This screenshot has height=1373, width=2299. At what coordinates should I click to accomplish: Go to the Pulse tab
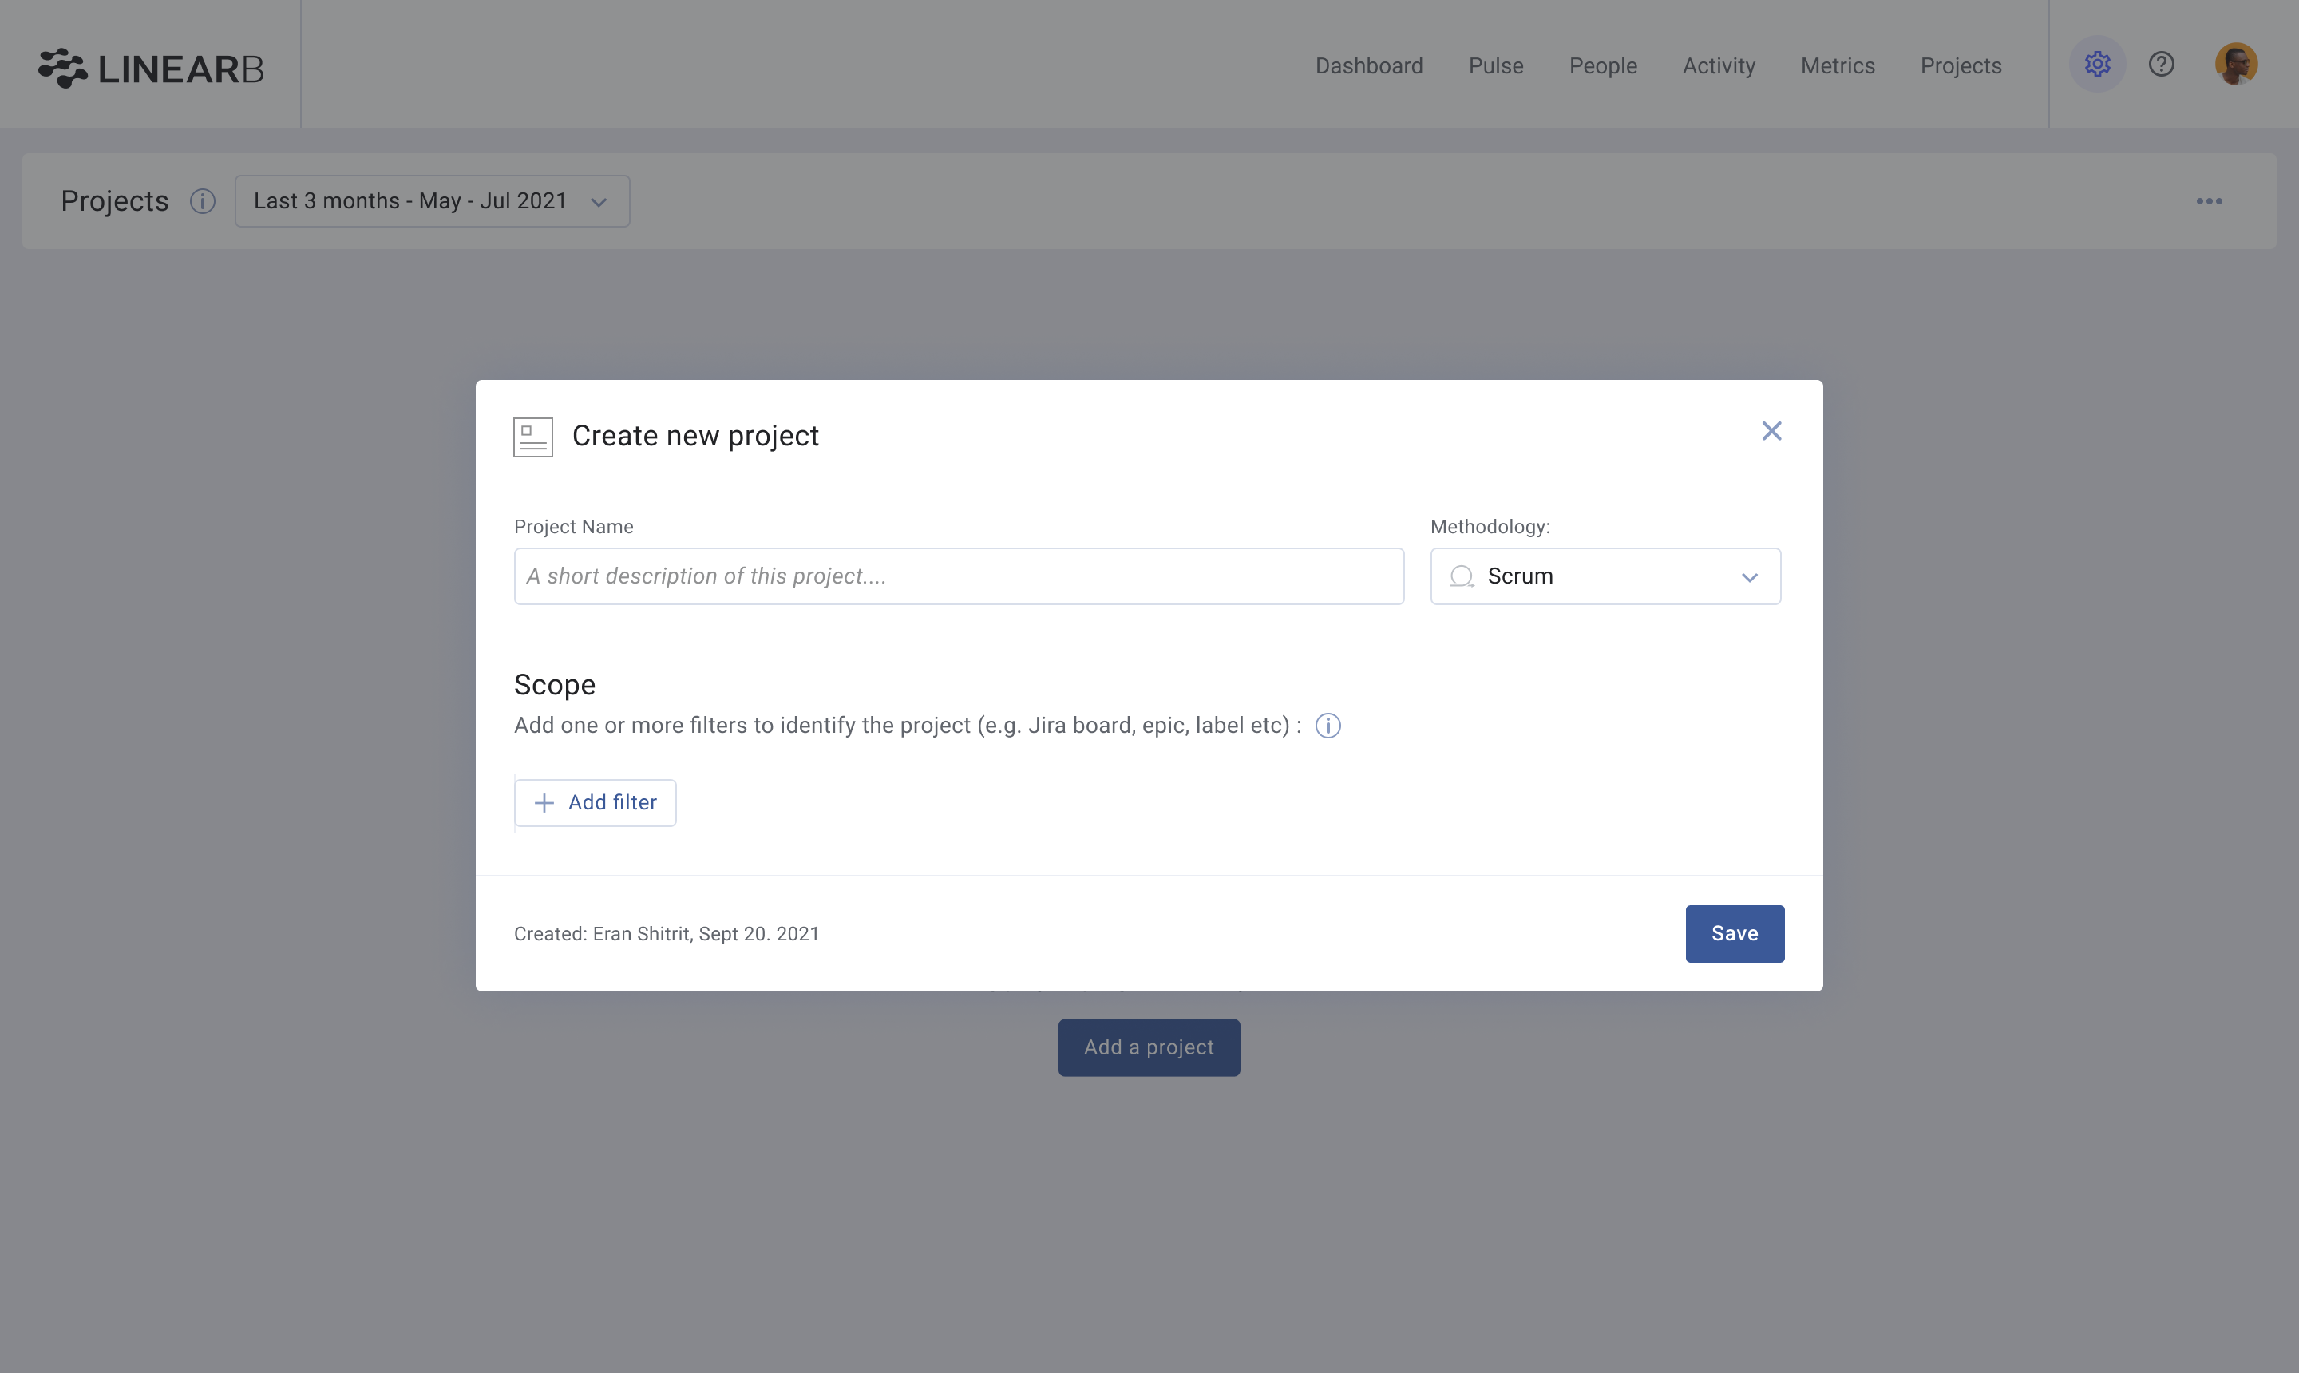coord(1495,65)
